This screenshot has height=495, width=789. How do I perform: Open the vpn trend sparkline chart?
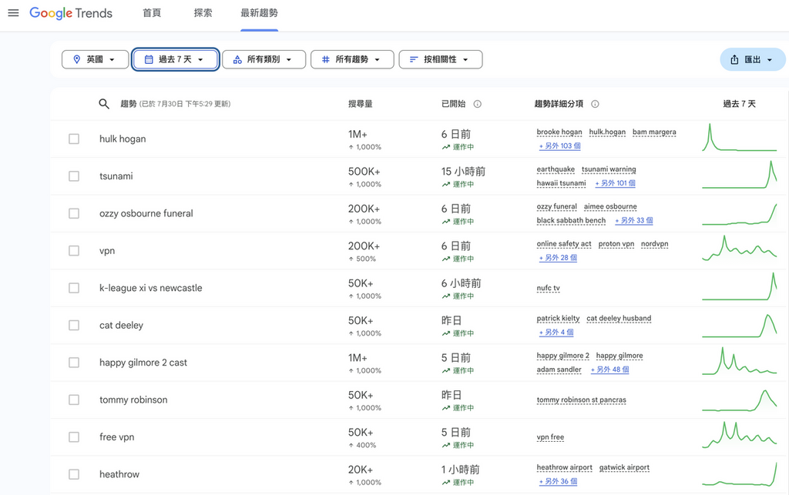pos(739,249)
